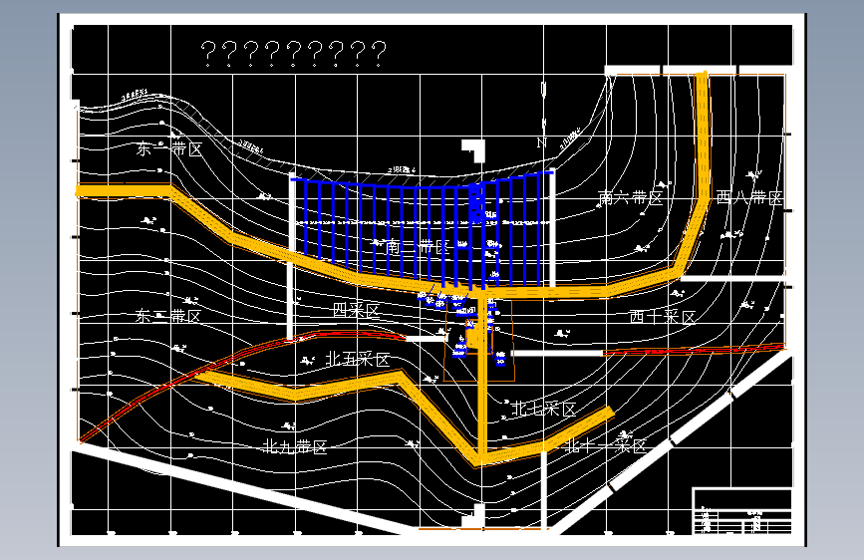
Task: Click the 东一带区 zone label
Action: (x=169, y=148)
